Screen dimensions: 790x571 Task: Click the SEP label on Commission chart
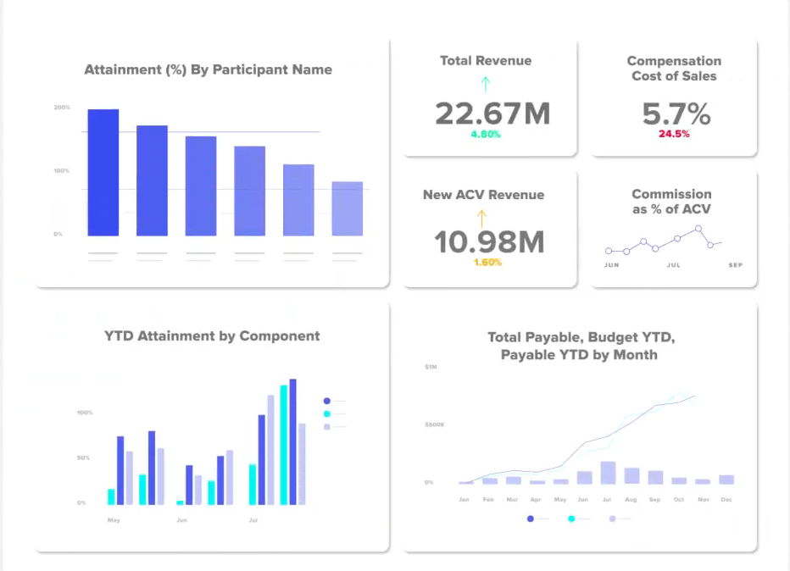coord(736,265)
